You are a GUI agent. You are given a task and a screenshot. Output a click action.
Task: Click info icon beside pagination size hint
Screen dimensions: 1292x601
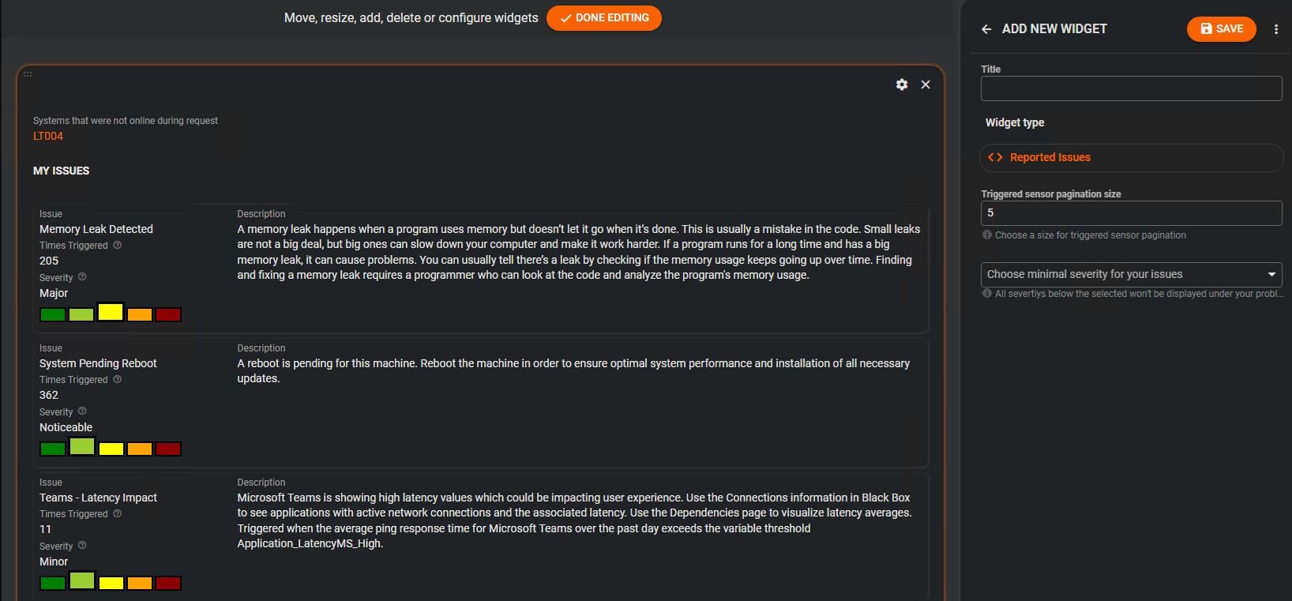point(987,235)
